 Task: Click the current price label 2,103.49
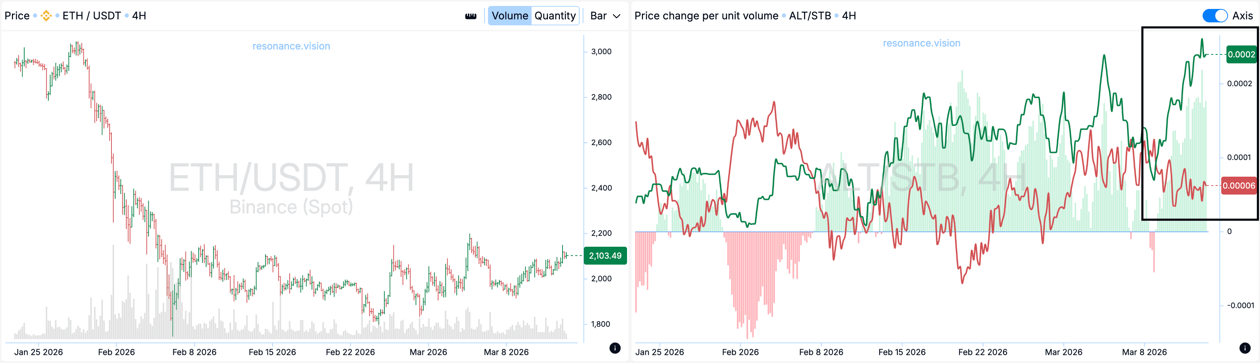(605, 255)
